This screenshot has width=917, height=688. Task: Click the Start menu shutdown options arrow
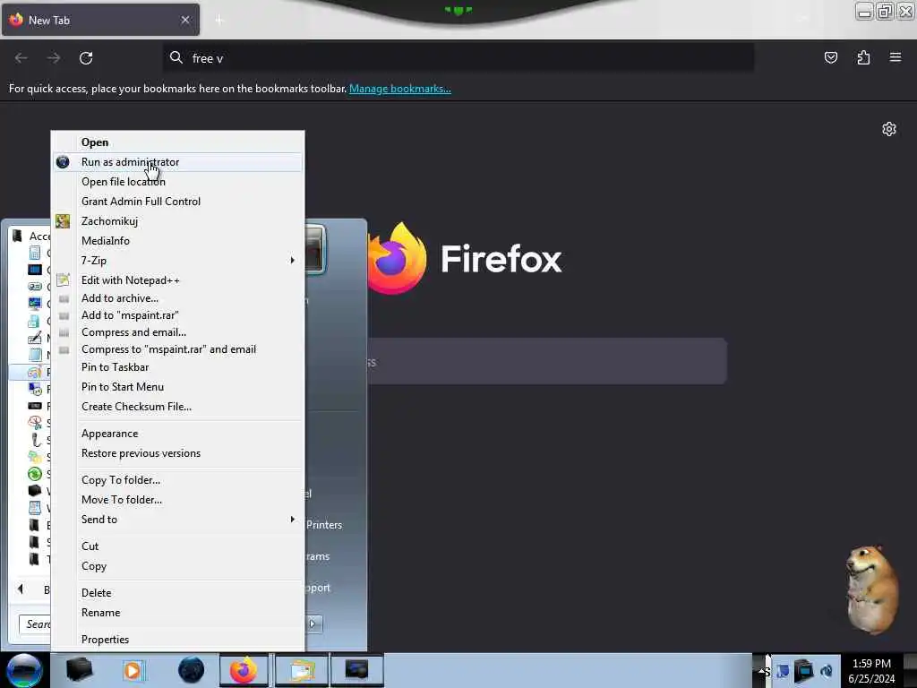[313, 624]
